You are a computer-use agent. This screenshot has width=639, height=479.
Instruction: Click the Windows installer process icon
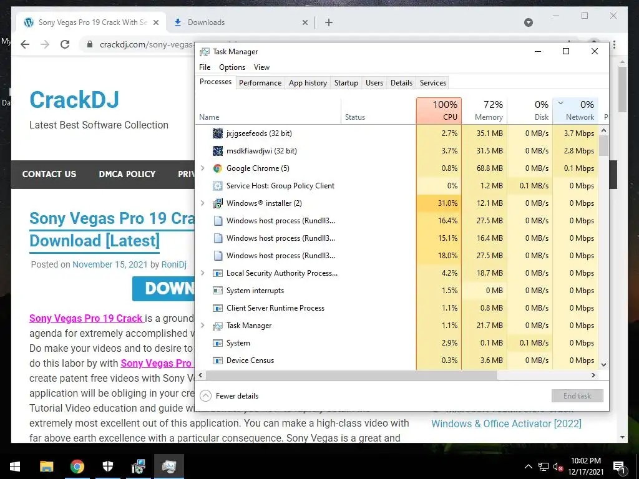click(x=218, y=203)
